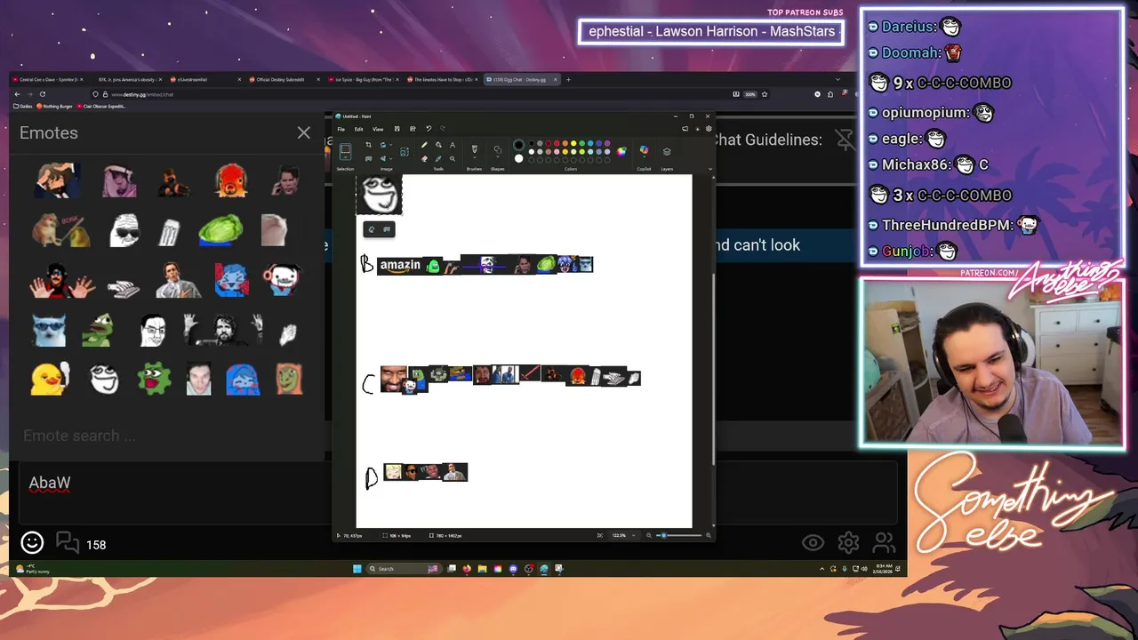Pick the red color swatch in Paint
The image size is (1138, 640).
pos(557,143)
